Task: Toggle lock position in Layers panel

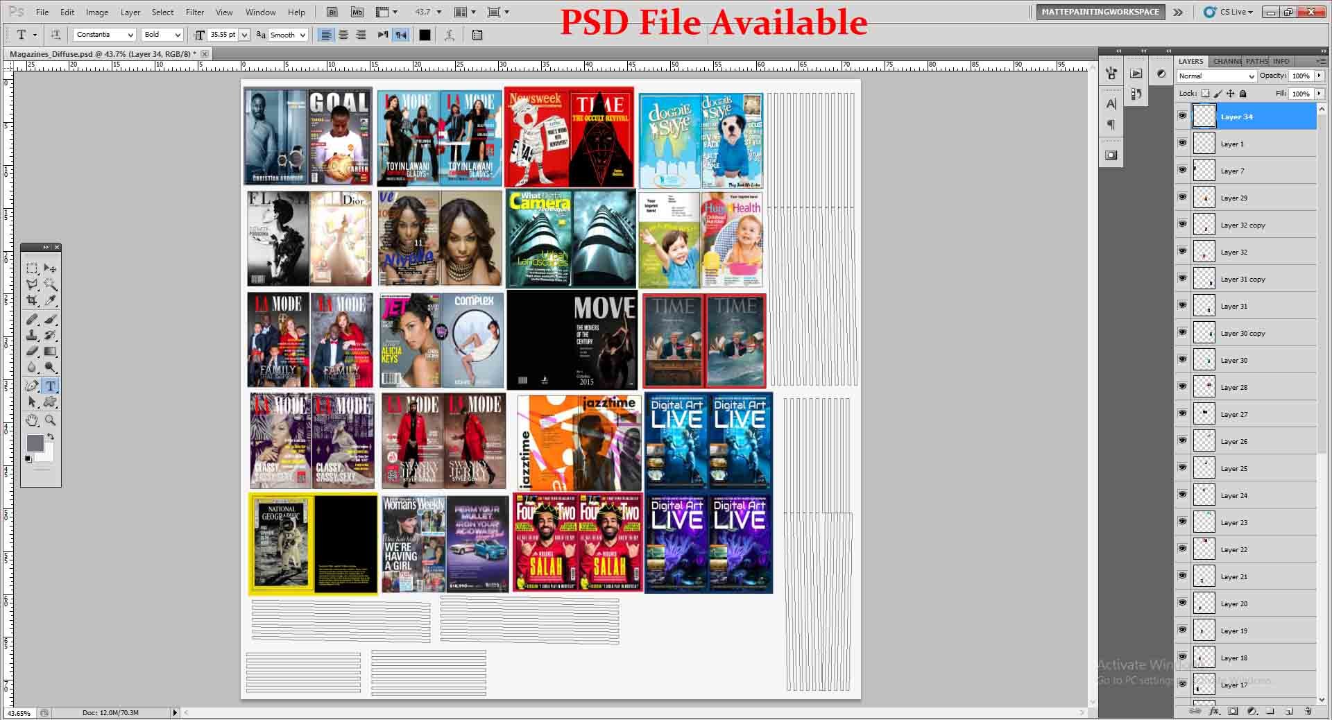Action: click(1230, 93)
